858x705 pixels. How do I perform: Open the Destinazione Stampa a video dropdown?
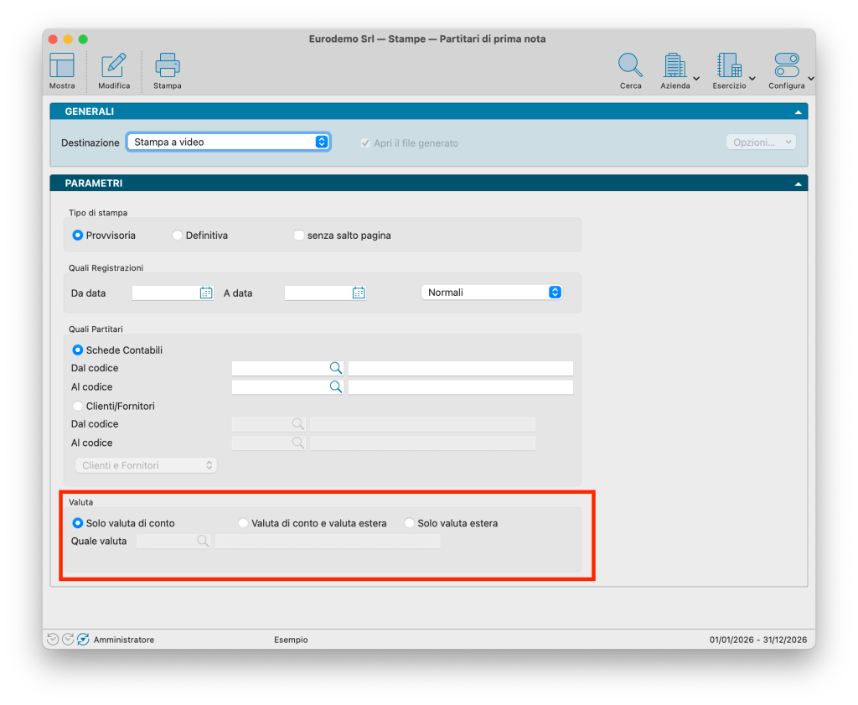228,142
